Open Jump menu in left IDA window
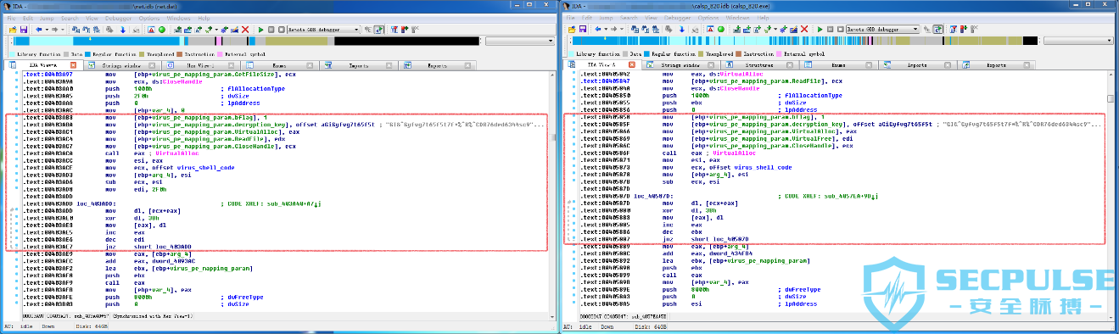This screenshot has width=1119, height=334. (47, 18)
